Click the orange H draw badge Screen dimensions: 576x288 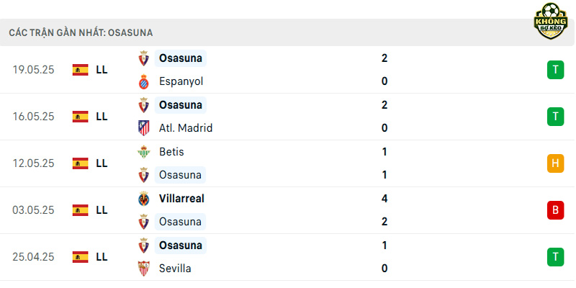click(555, 163)
